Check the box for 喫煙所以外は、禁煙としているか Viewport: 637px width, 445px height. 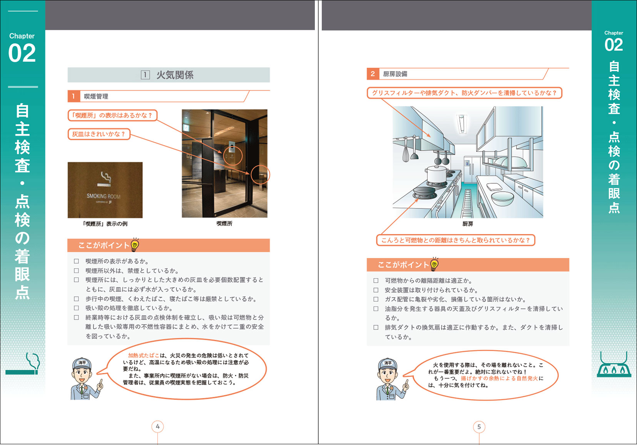coord(76,271)
